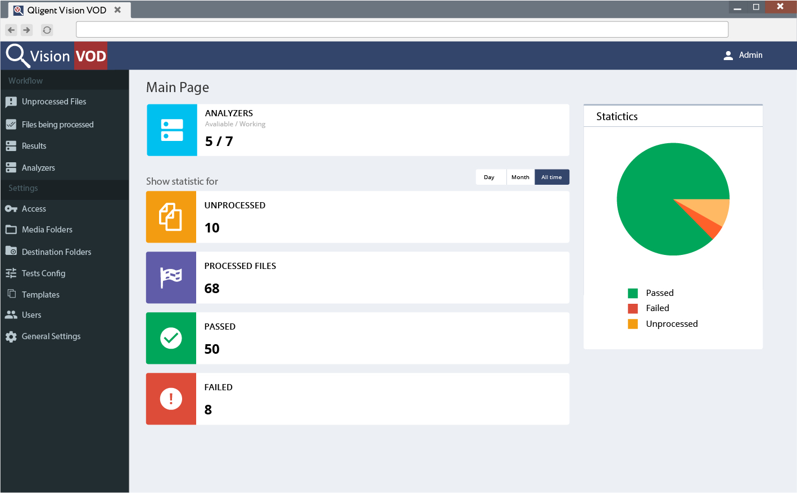
Task: Click the red Failed exclamation icon
Action: [x=171, y=399]
